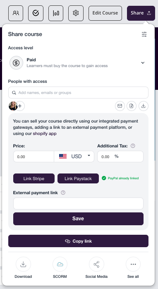Open See all sharing options

(133, 264)
